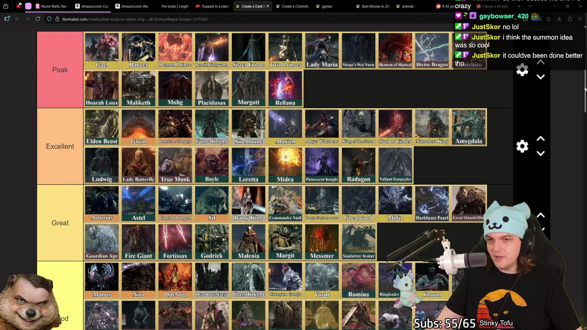Open Best Movies in 20 tab
The image size is (587, 330).
pyautogui.click(x=372, y=6)
